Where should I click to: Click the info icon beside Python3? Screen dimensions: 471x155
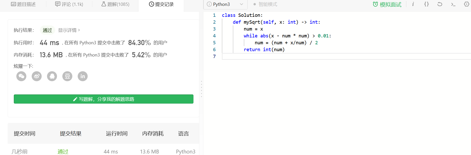point(209,4)
